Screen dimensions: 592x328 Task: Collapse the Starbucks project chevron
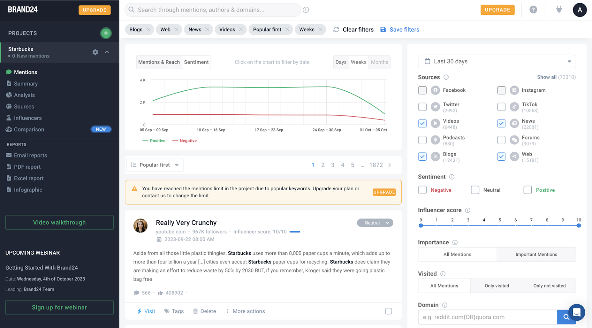click(107, 52)
